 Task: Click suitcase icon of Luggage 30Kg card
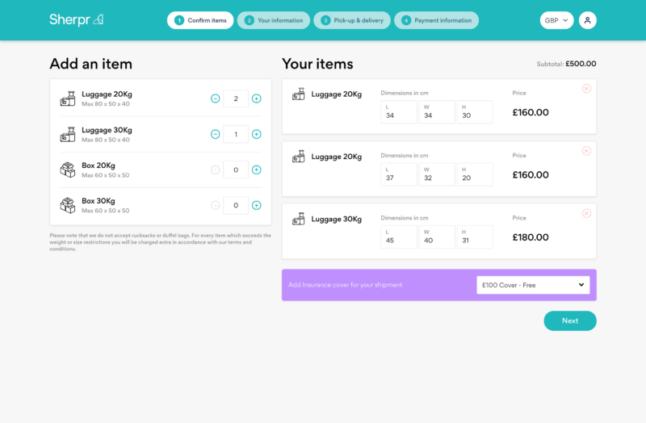(x=298, y=219)
